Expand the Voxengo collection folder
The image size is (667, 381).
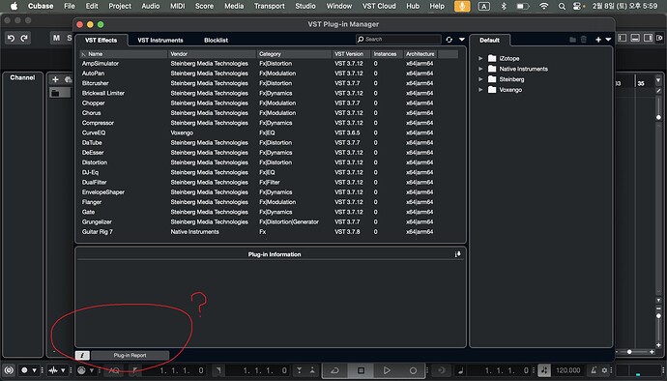480,90
